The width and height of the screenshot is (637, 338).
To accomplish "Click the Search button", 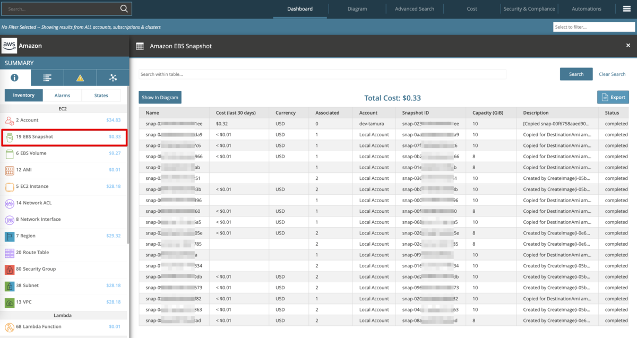I will tap(576, 74).
